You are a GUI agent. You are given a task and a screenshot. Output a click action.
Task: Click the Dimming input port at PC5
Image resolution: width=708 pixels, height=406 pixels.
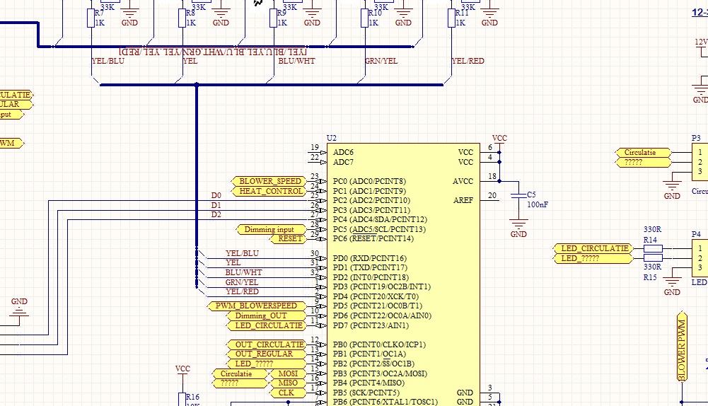click(x=272, y=229)
